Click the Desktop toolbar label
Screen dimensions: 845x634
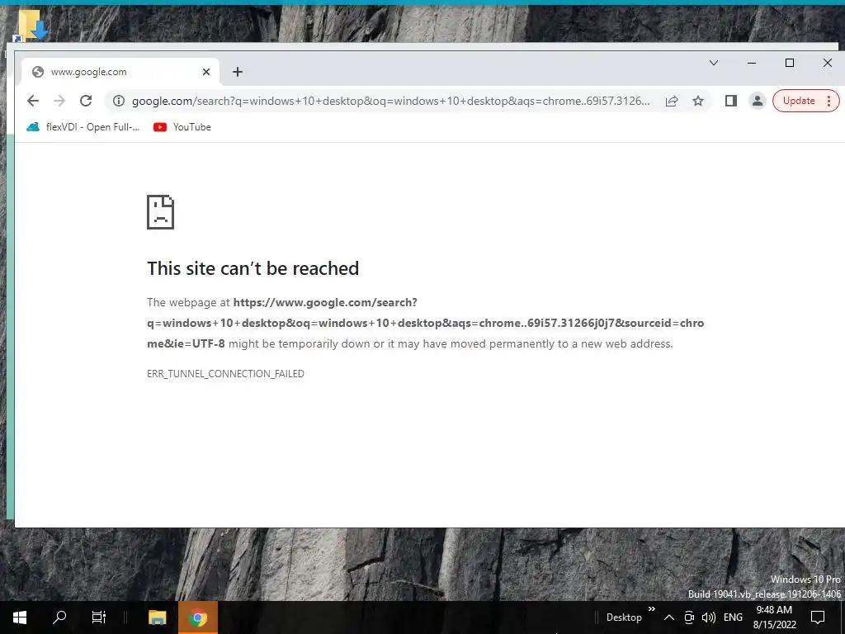(x=624, y=617)
